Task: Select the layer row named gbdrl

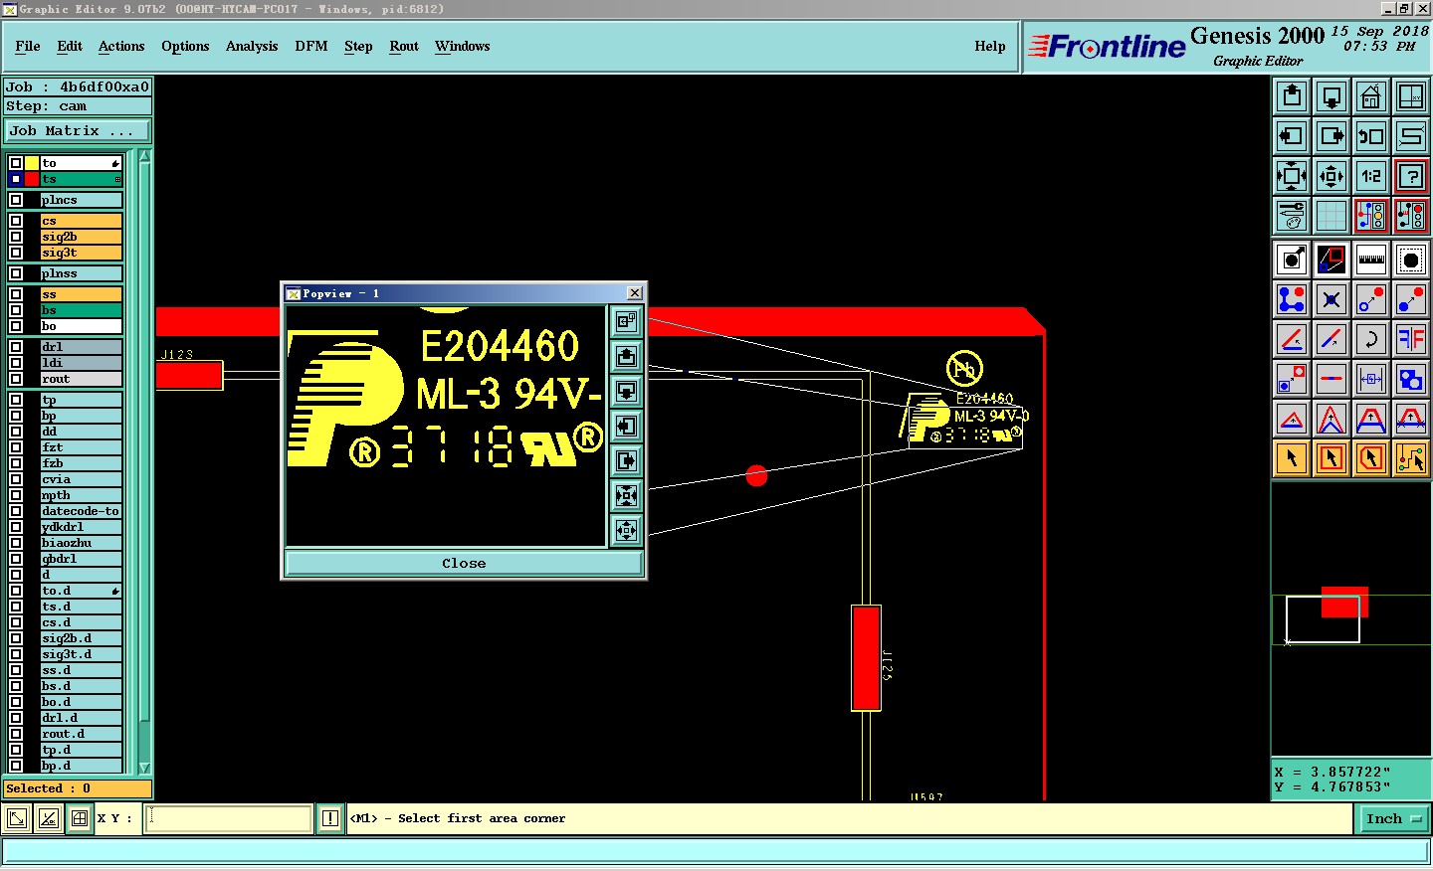Action: 81,559
